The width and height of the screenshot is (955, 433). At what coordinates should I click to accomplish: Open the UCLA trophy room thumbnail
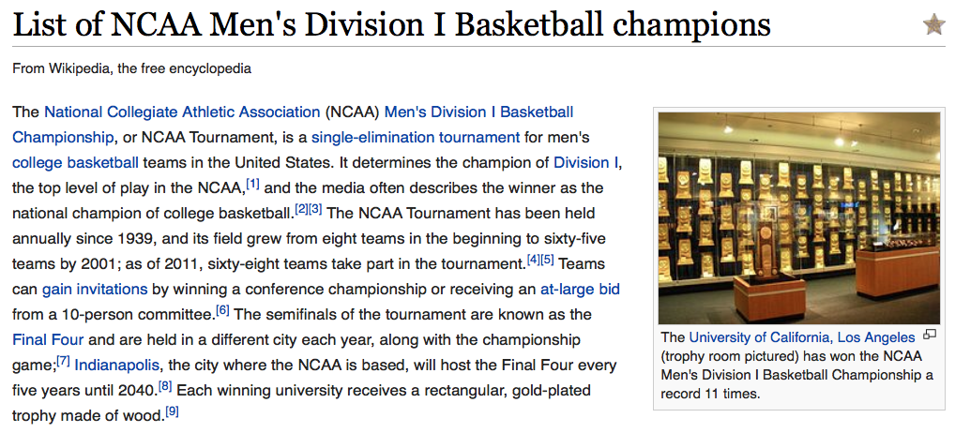click(799, 218)
